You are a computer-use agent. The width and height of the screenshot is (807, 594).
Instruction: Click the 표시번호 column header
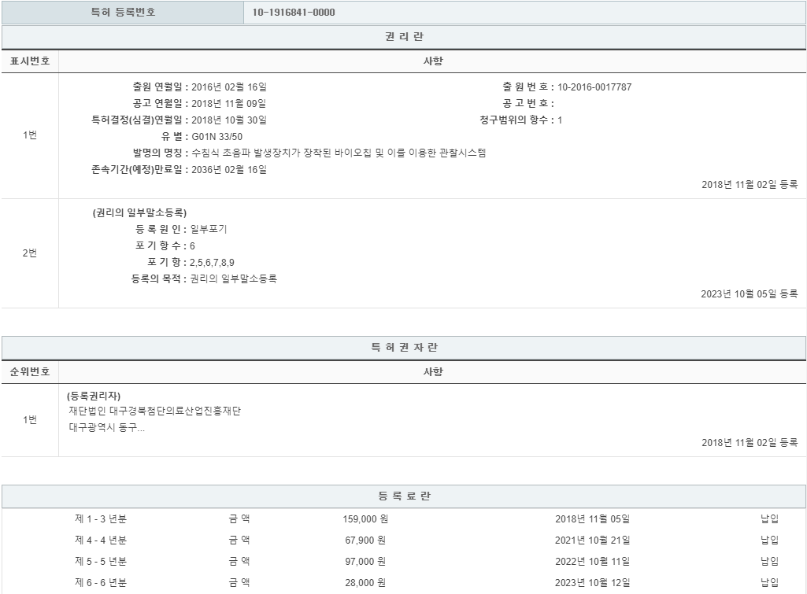click(x=29, y=61)
